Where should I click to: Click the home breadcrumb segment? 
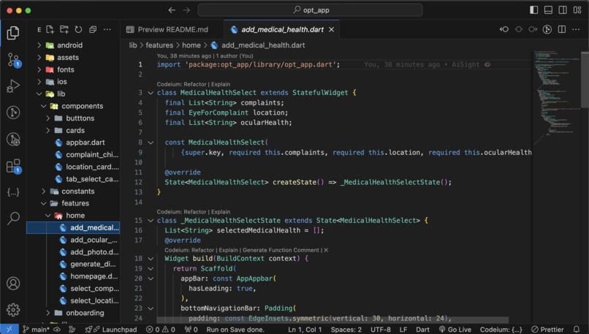click(191, 45)
